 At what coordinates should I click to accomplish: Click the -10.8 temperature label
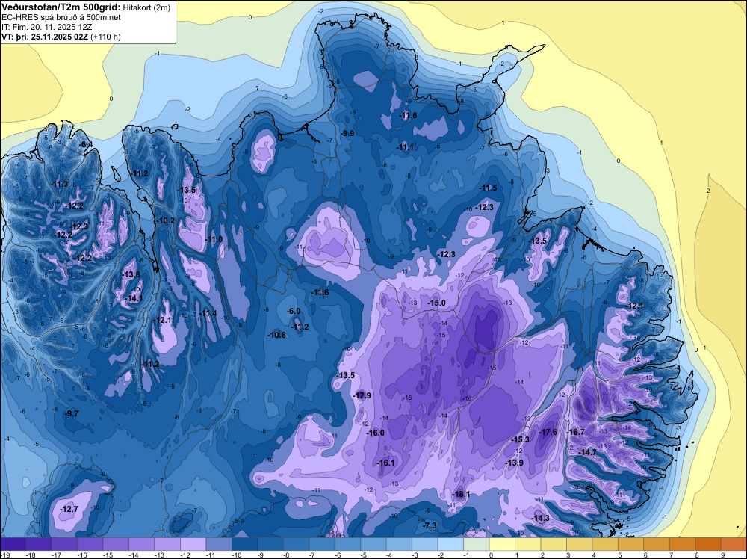tap(277, 335)
